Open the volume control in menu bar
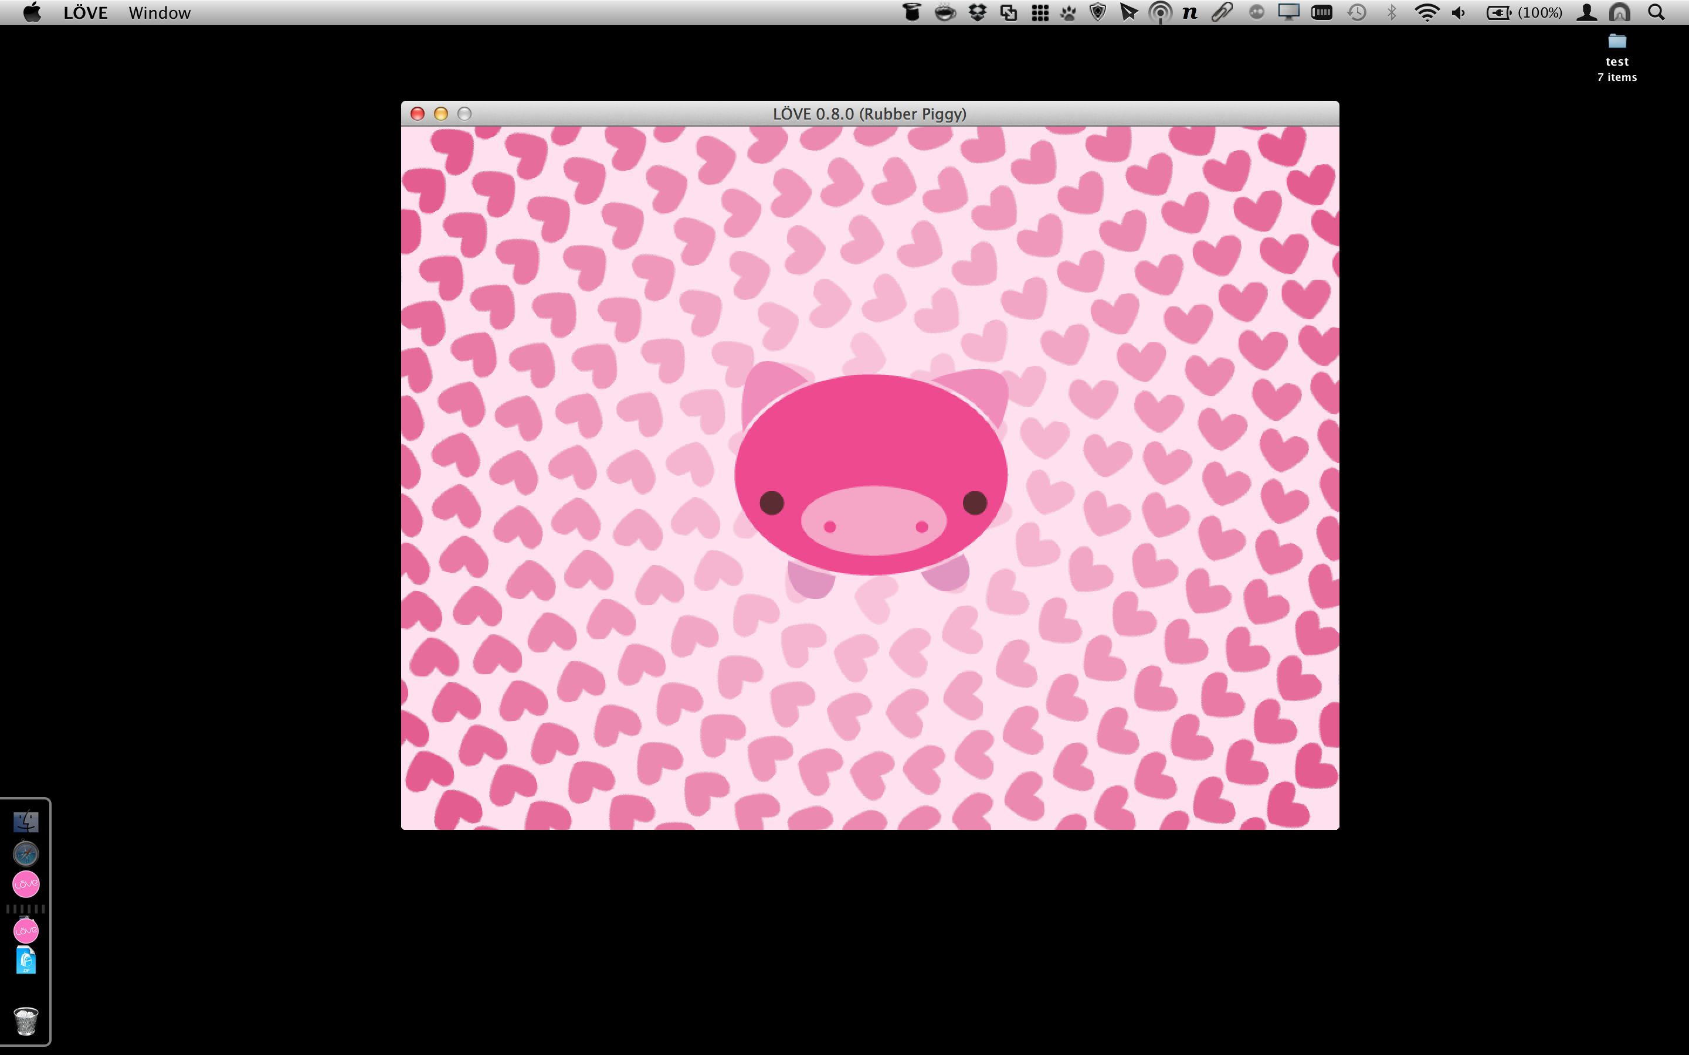The width and height of the screenshot is (1689, 1055). point(1459,12)
